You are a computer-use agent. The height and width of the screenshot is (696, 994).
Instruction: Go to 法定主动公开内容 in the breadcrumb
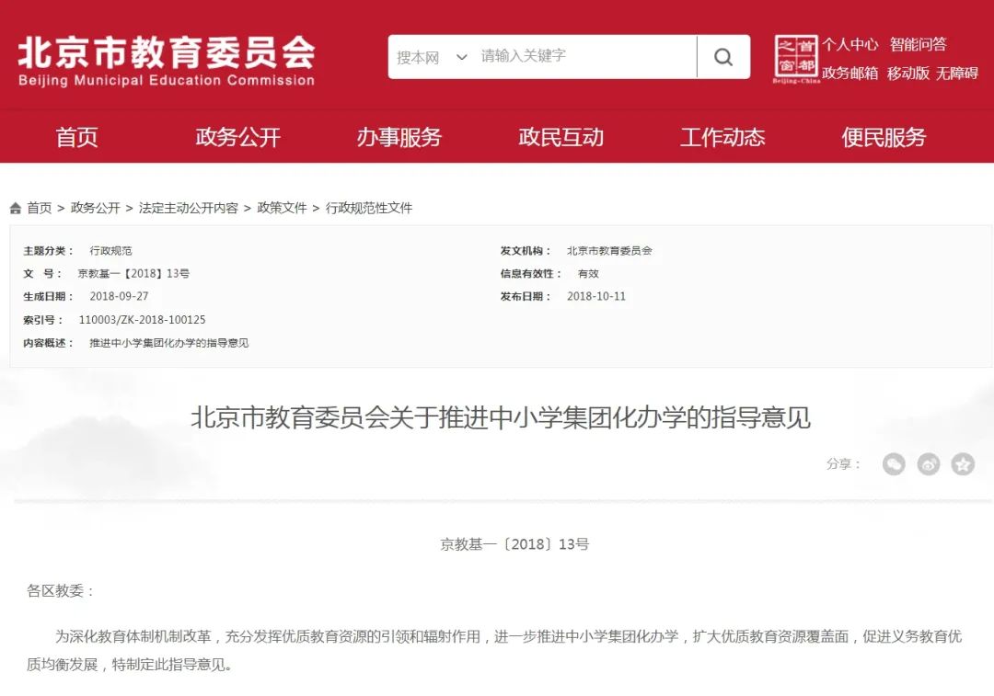tap(189, 208)
